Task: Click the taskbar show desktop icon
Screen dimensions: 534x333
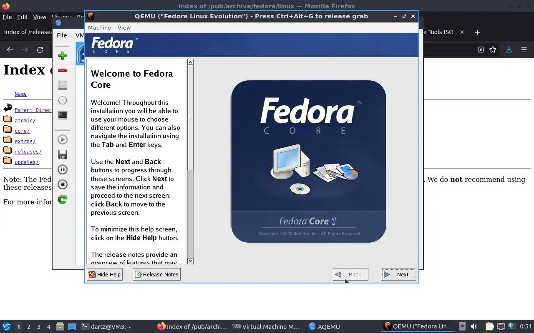Action: click(x=72, y=326)
